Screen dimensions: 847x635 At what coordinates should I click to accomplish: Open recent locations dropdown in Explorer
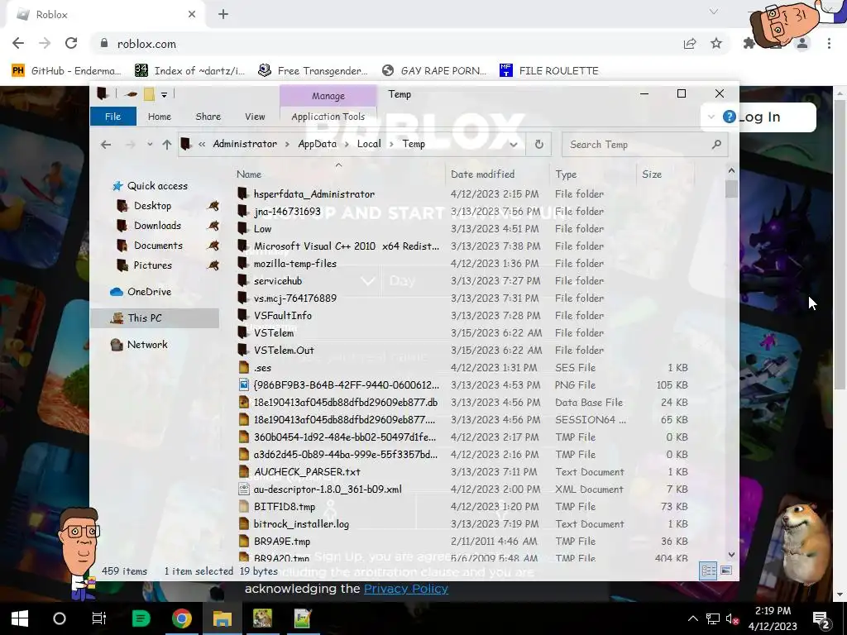[150, 144]
